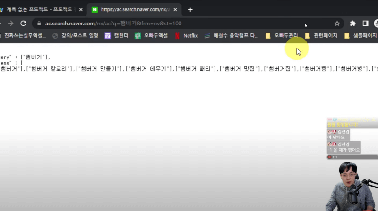Click the "햄버거빵" result text

click(317, 69)
